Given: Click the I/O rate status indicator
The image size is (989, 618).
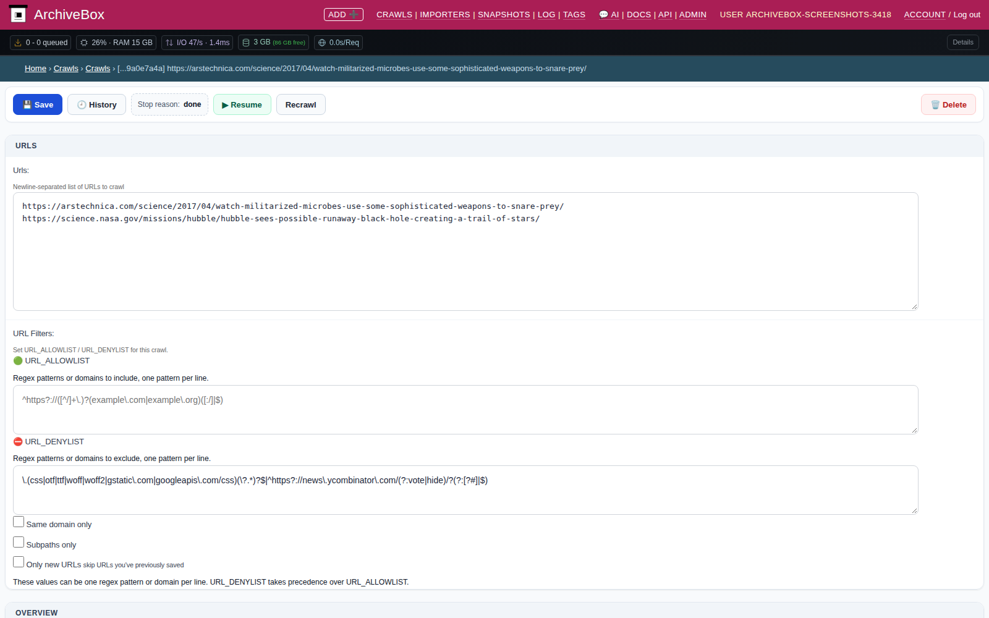Looking at the screenshot, I should coord(197,43).
